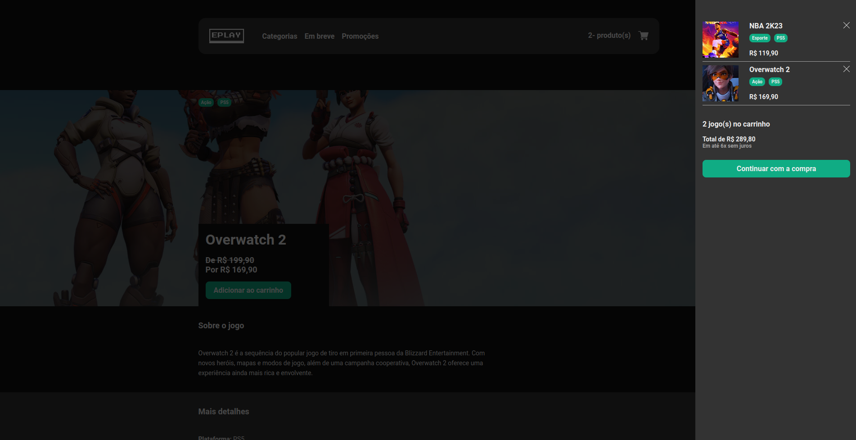856x440 pixels.
Task: Remove NBA 2K23 from the cart
Action: pyautogui.click(x=846, y=26)
